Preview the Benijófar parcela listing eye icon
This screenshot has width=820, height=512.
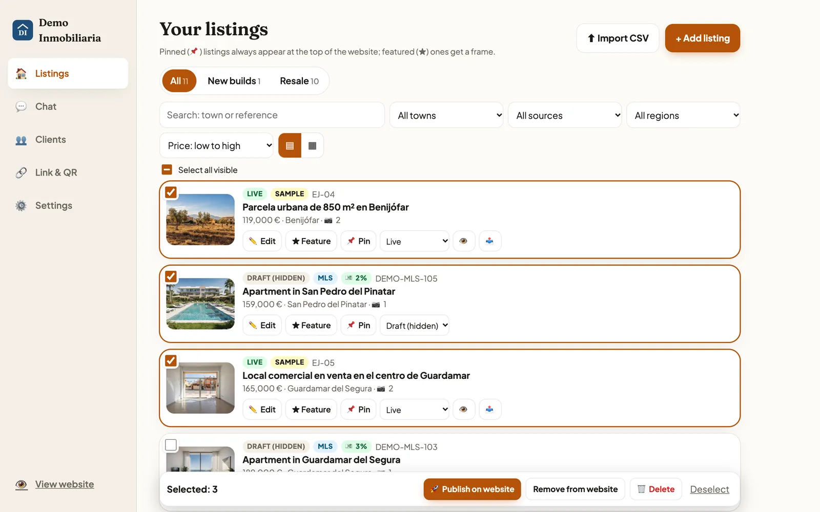(463, 241)
